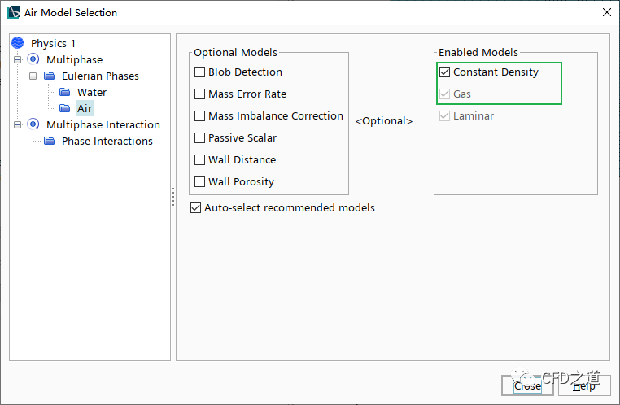
Task: Collapse the Multiphase Interaction node
Action: click(17, 124)
